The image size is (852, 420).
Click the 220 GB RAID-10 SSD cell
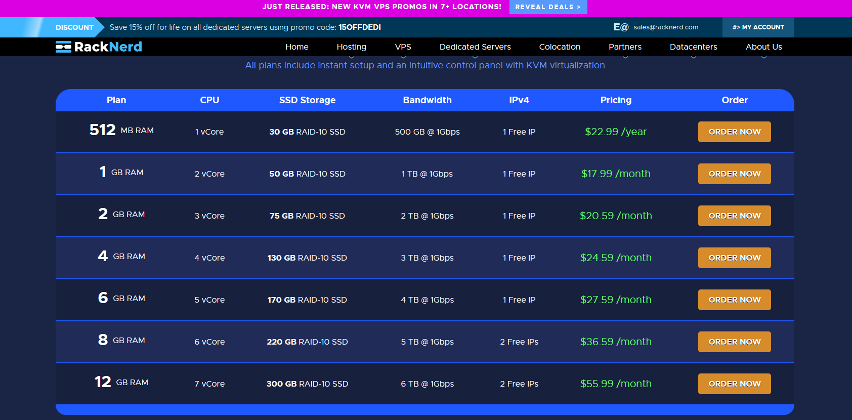307,342
